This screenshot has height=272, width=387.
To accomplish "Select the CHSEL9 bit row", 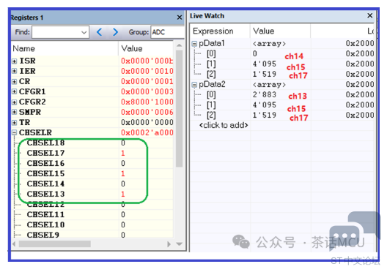I will click(92, 235).
